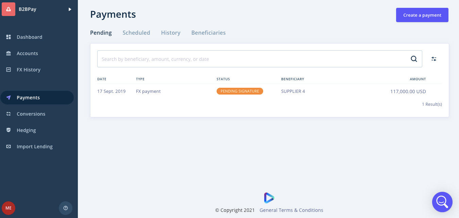
Task: Open the Beneficiaries tab
Action: [208, 33]
